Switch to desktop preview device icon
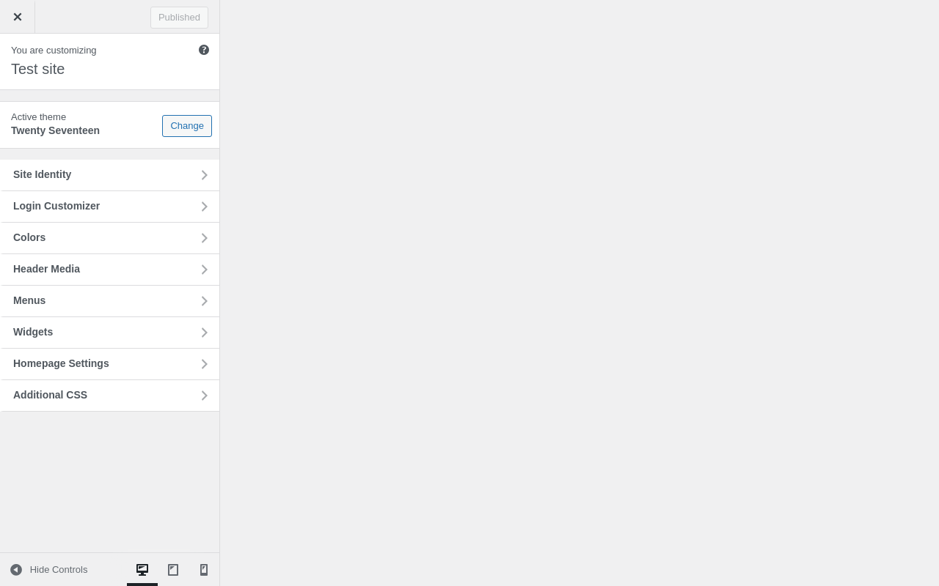939x586 pixels. pos(142,570)
